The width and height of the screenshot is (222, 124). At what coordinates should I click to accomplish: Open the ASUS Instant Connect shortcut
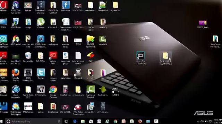tap(41, 41)
